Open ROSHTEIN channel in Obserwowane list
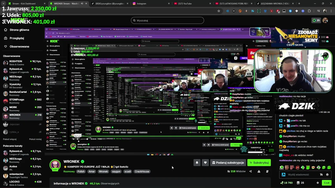The width and height of the screenshot is (335, 188). click(x=22, y=63)
